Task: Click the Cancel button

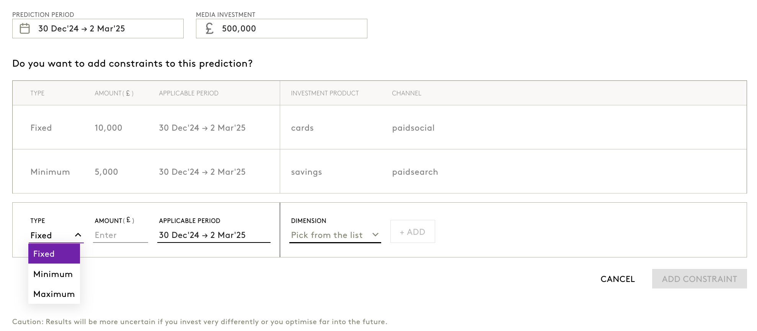Action: pyautogui.click(x=617, y=279)
